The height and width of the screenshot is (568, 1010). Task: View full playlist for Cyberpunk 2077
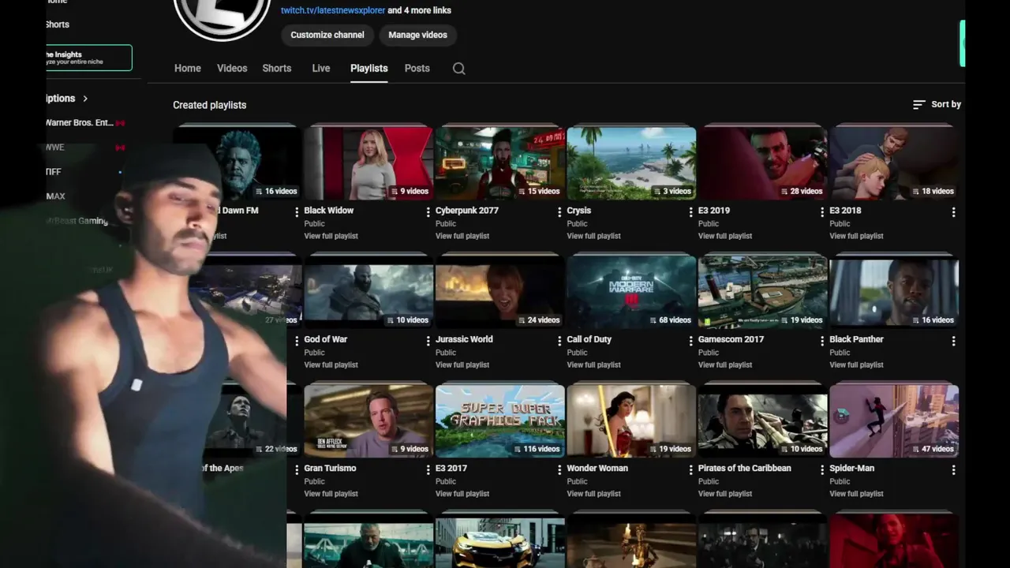pos(462,236)
